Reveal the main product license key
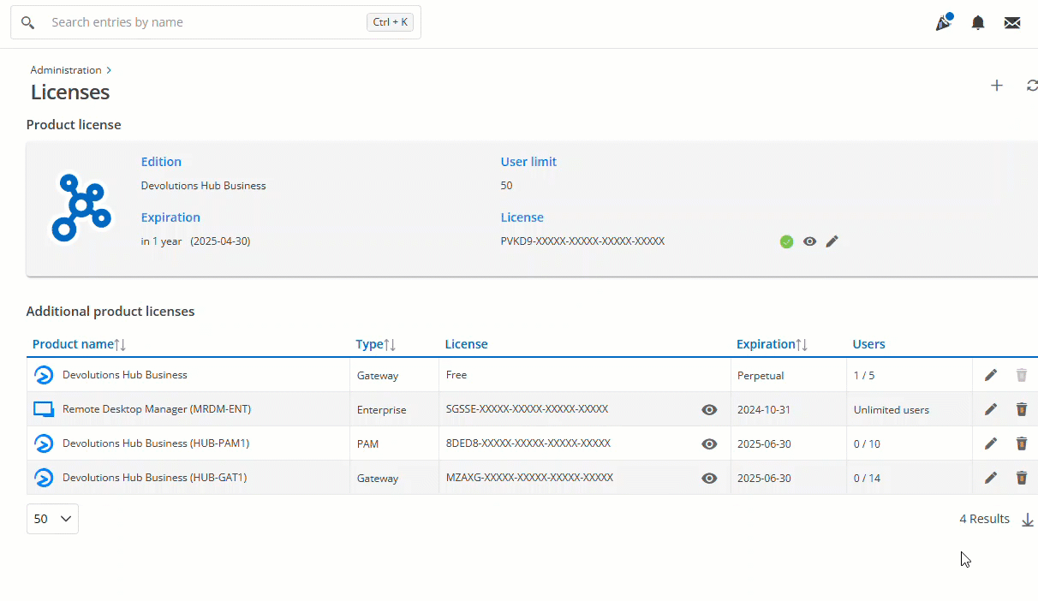This screenshot has height=601, width=1038. click(809, 241)
